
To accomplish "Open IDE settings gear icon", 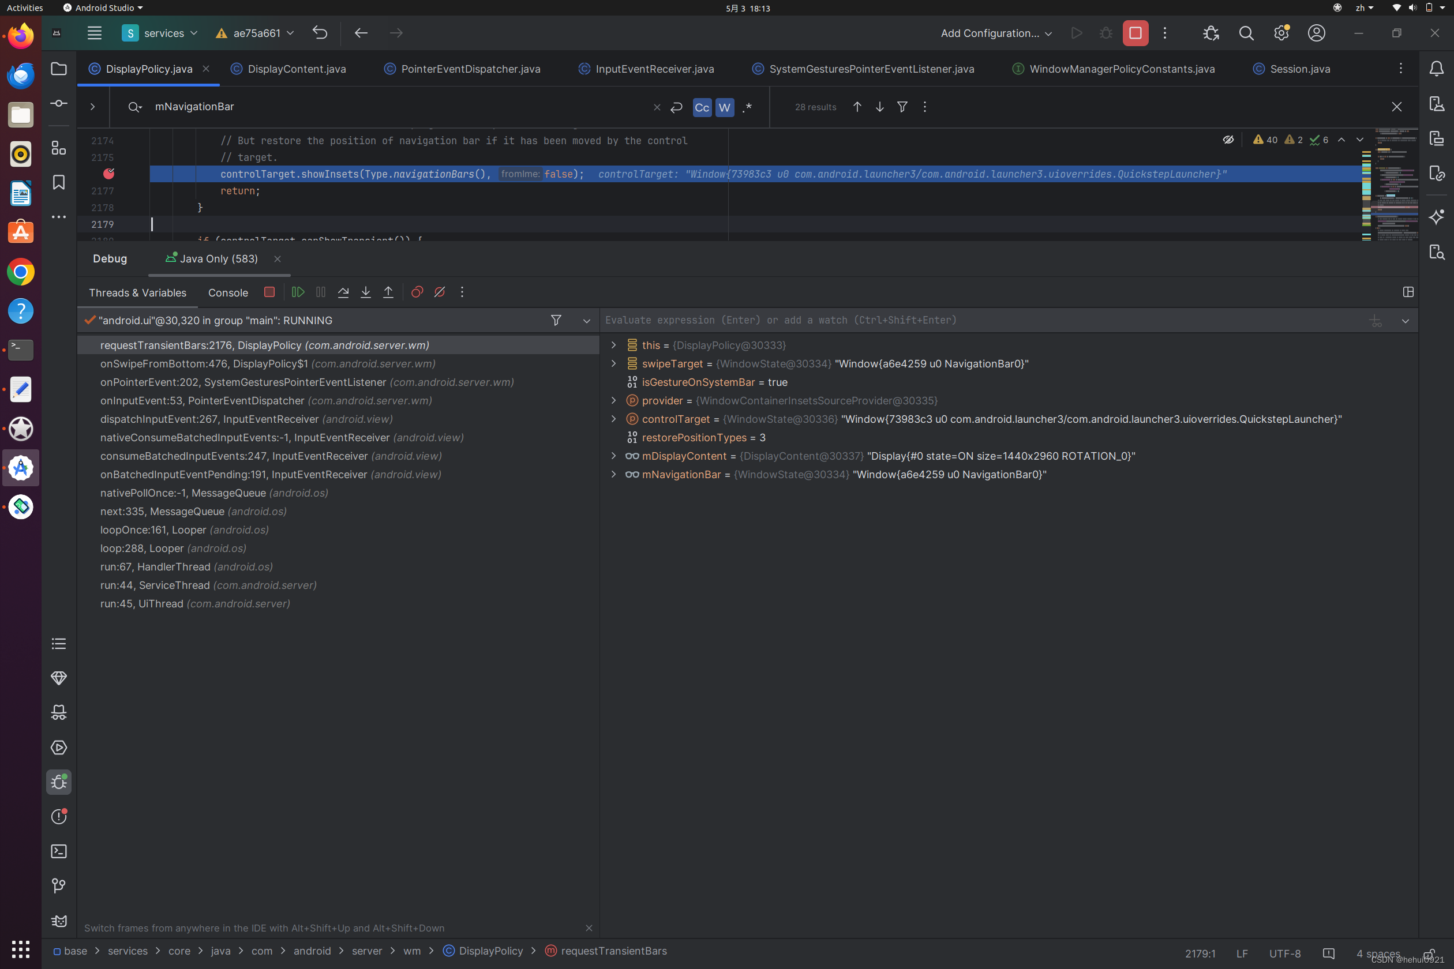I will coord(1281,33).
